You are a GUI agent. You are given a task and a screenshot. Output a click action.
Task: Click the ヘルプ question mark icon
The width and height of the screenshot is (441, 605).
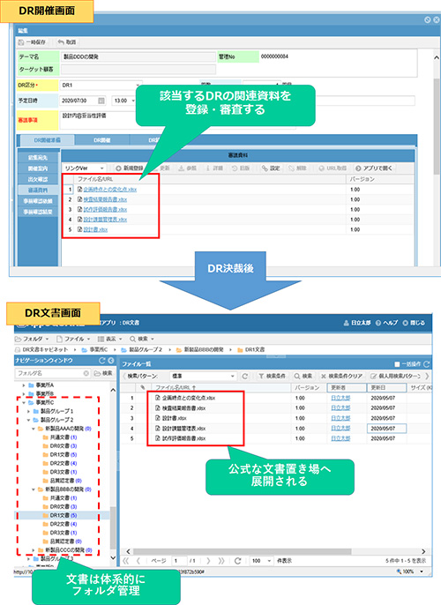pyautogui.click(x=378, y=323)
